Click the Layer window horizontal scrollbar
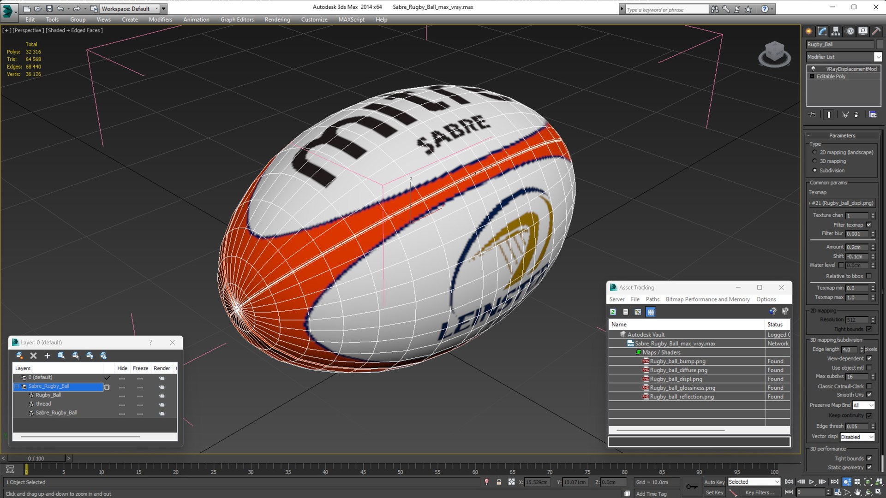Image resolution: width=886 pixels, height=498 pixels. click(x=80, y=437)
